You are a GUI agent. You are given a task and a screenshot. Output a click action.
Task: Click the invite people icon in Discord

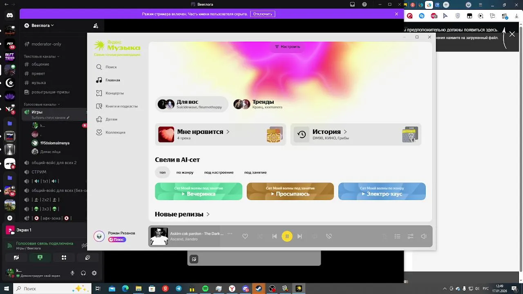96,26
